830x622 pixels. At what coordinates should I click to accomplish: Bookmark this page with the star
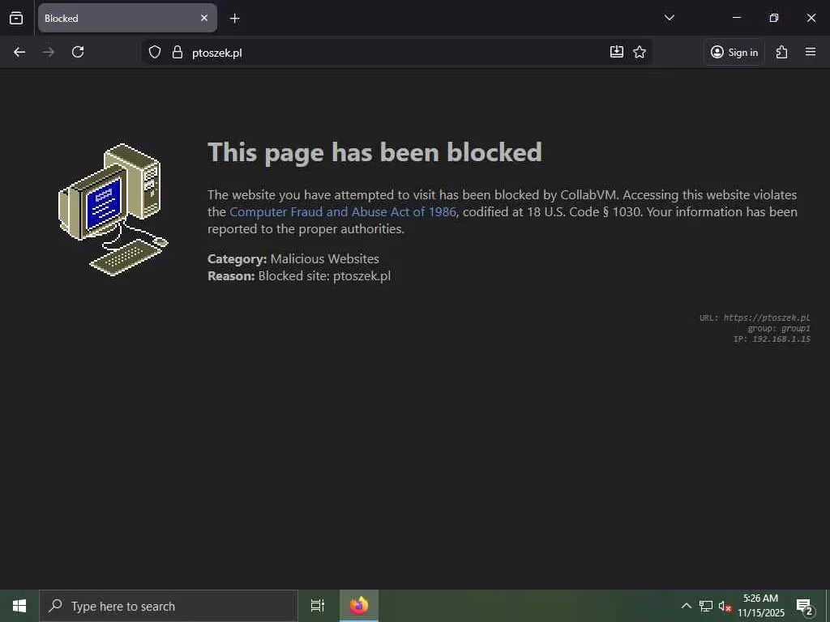pos(640,52)
